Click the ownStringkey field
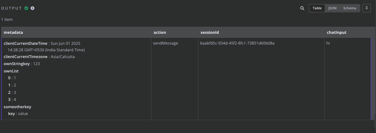The height and width of the screenshot is (133, 376). pyautogui.click(x=17, y=64)
